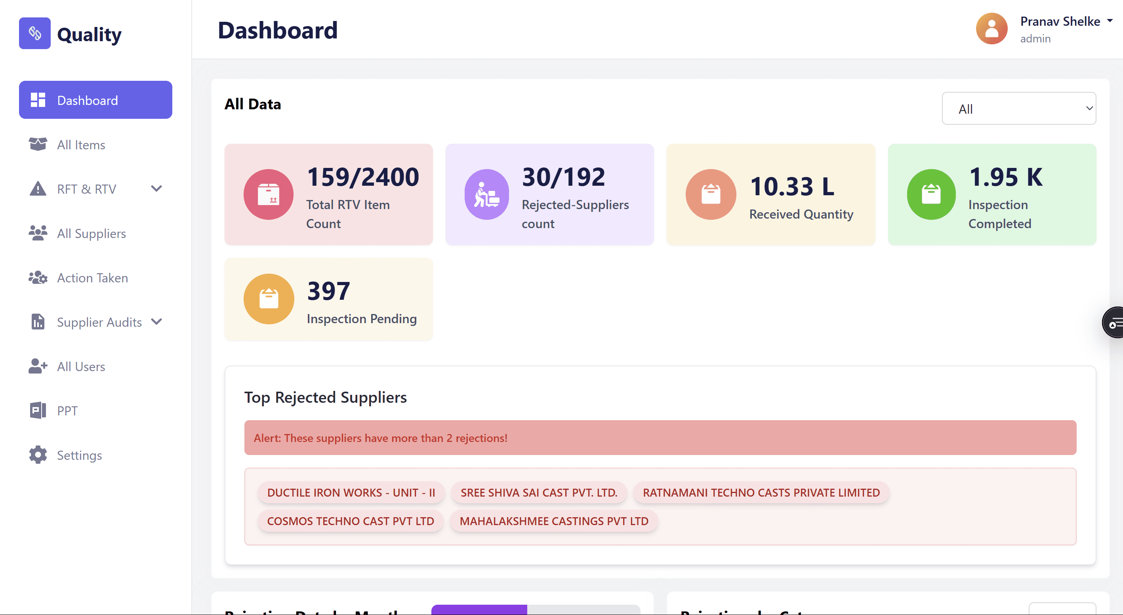Image resolution: width=1123 pixels, height=615 pixels.
Task: Click the All Items box icon
Action: point(38,144)
